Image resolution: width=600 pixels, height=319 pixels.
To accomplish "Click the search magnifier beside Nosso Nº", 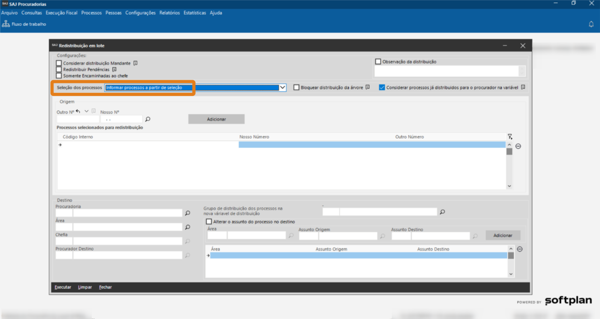I will (x=148, y=120).
